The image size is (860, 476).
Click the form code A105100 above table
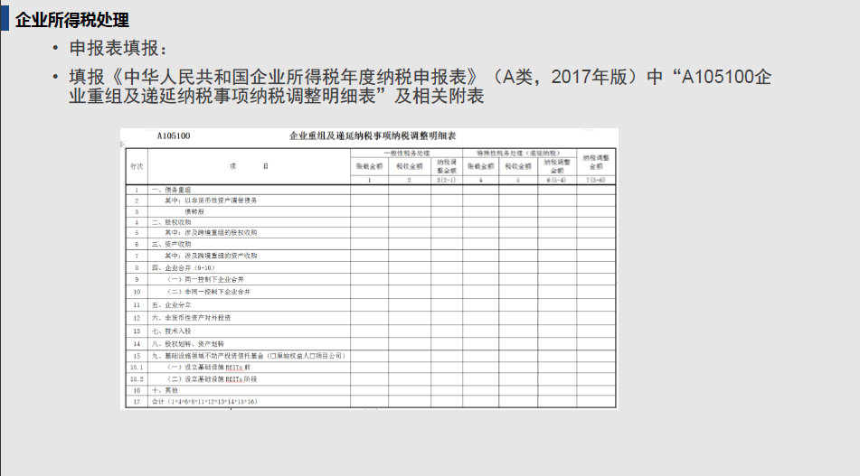coord(174,135)
